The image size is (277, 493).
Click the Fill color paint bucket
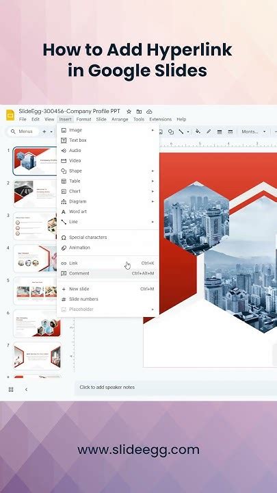coord(198,131)
